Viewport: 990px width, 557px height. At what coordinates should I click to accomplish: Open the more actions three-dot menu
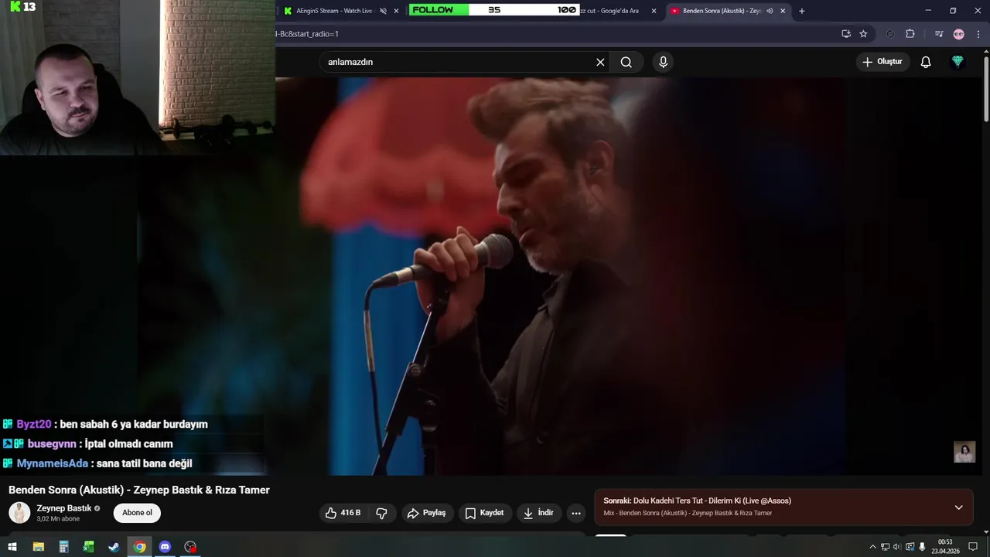pyautogui.click(x=575, y=513)
